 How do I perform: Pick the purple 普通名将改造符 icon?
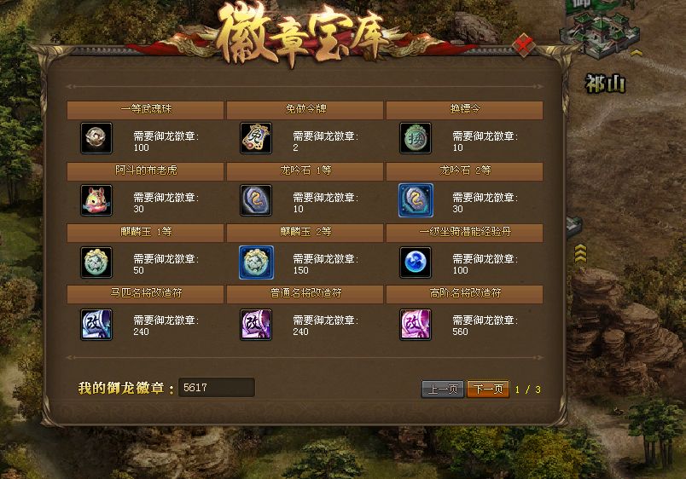pos(256,324)
